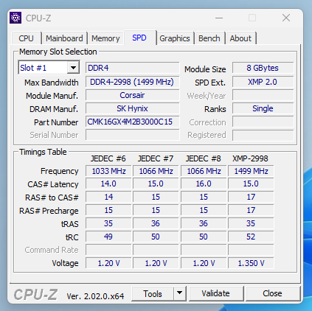This screenshot has width=312, height=311.
Task: Click the Part Number label
Action: (56, 122)
